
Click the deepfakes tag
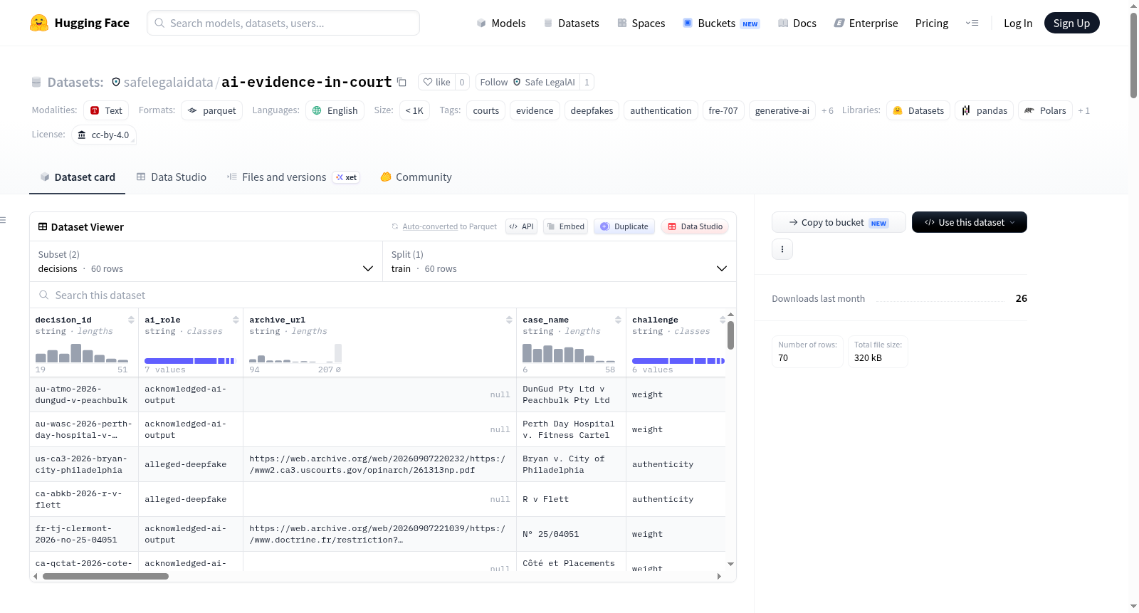click(x=592, y=110)
